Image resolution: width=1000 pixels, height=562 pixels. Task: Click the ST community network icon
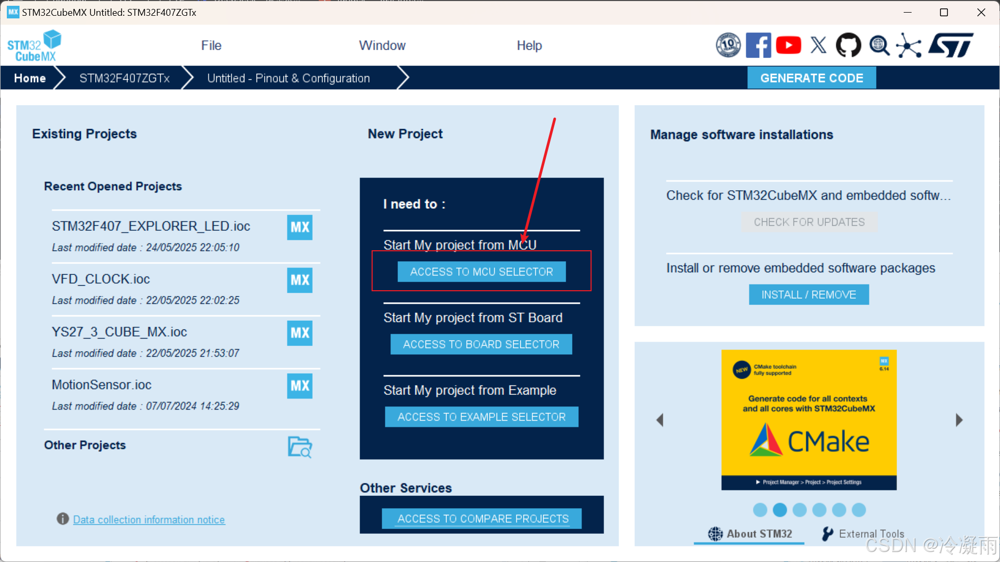point(909,45)
